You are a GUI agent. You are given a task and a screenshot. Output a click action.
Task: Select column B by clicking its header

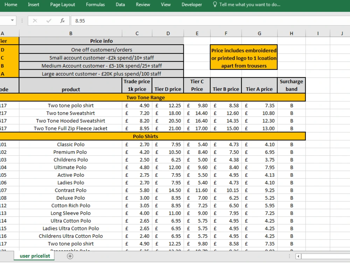pos(71,33)
